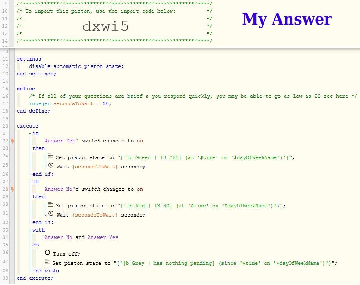Click 'end if;' on line 32
Viewport: 360px width, 285px height.
click(x=43, y=223)
